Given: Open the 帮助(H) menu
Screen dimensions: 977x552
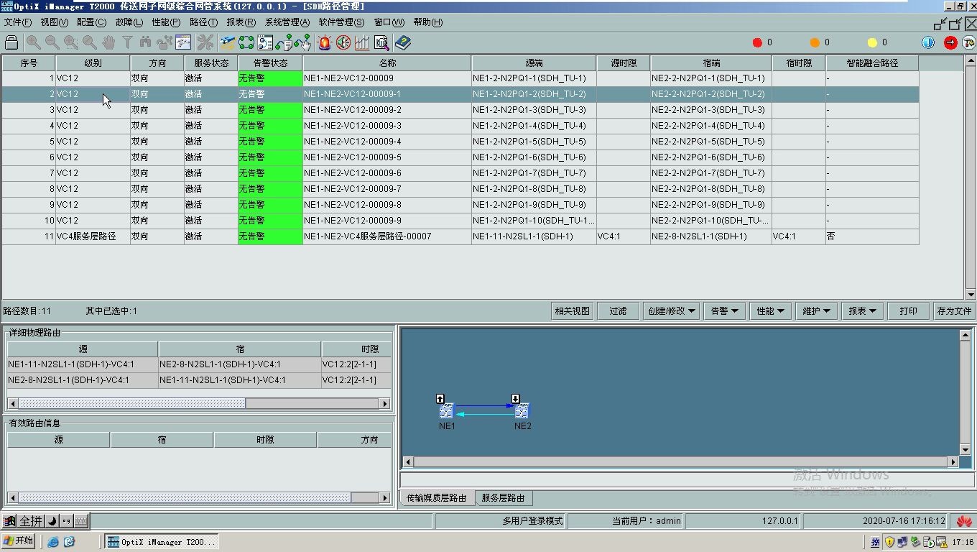Looking at the screenshot, I should [428, 22].
